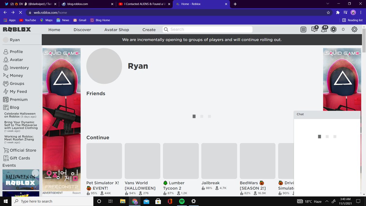Open Create in Roblox navigation
The width and height of the screenshot is (366, 206).
[149, 30]
